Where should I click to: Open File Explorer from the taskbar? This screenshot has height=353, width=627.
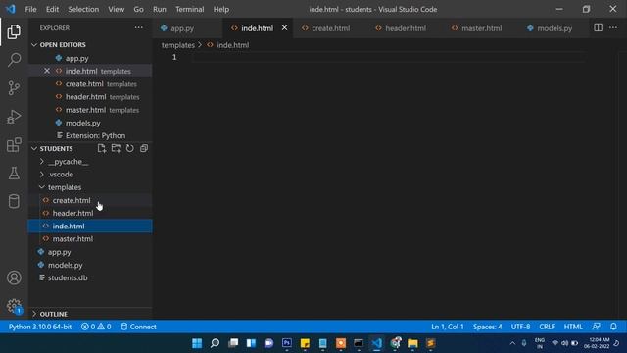[x=412, y=343]
